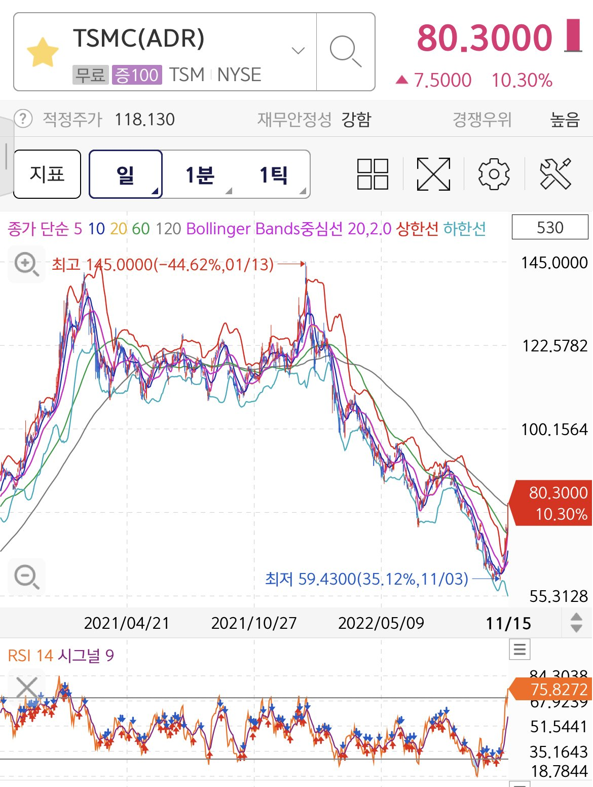Click the 2021/04/21 date label
The image size is (593, 787).
coord(127,623)
